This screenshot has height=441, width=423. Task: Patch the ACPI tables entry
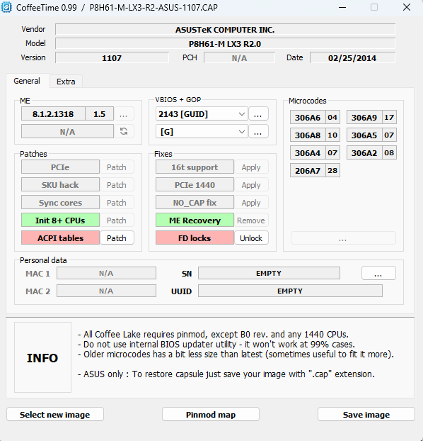(x=117, y=238)
